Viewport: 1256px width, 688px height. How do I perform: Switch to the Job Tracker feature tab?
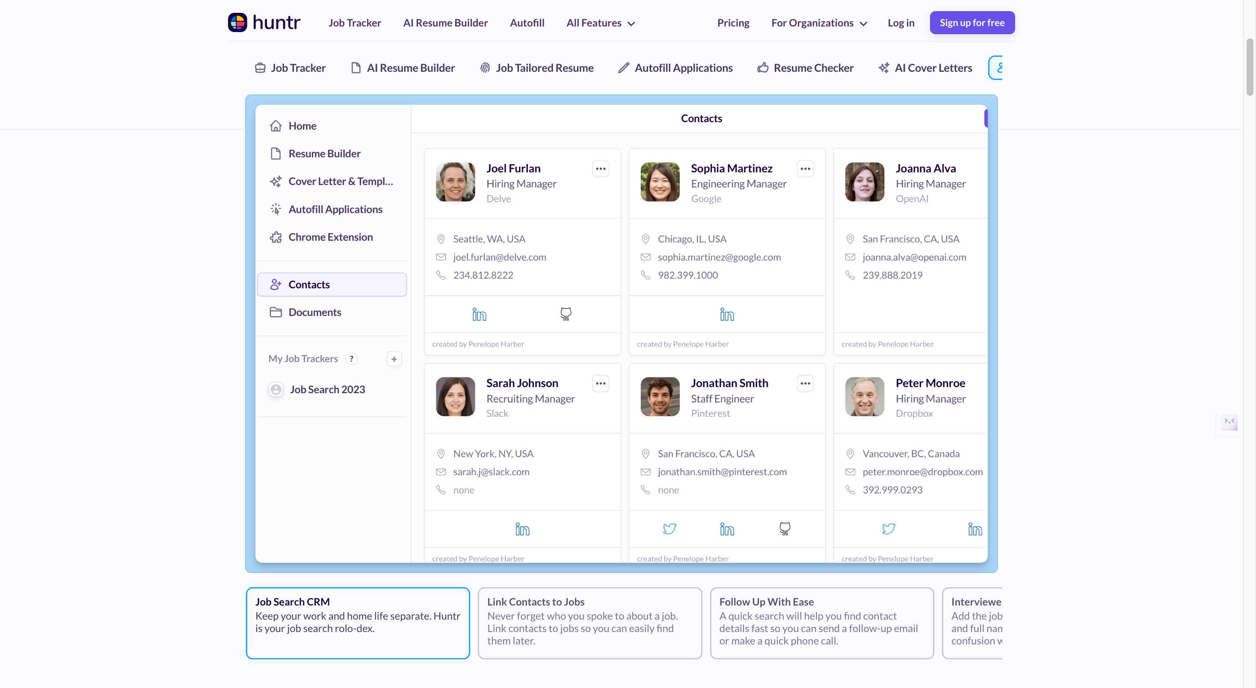pyautogui.click(x=290, y=68)
